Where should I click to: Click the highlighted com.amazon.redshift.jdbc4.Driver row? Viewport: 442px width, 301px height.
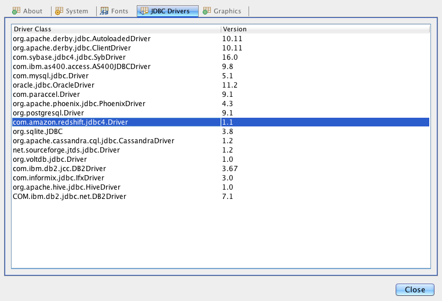coord(221,122)
